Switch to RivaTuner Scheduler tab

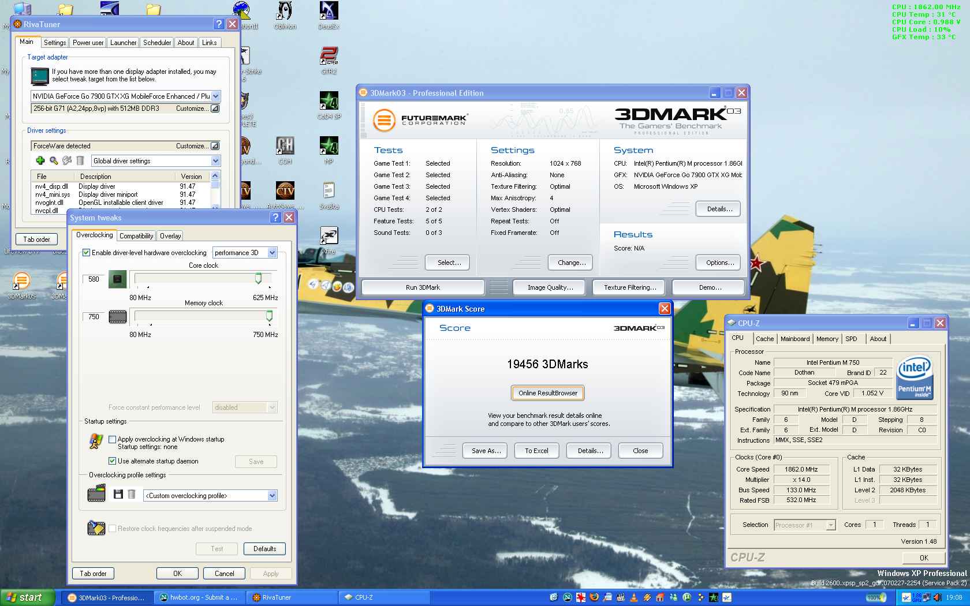(x=157, y=43)
